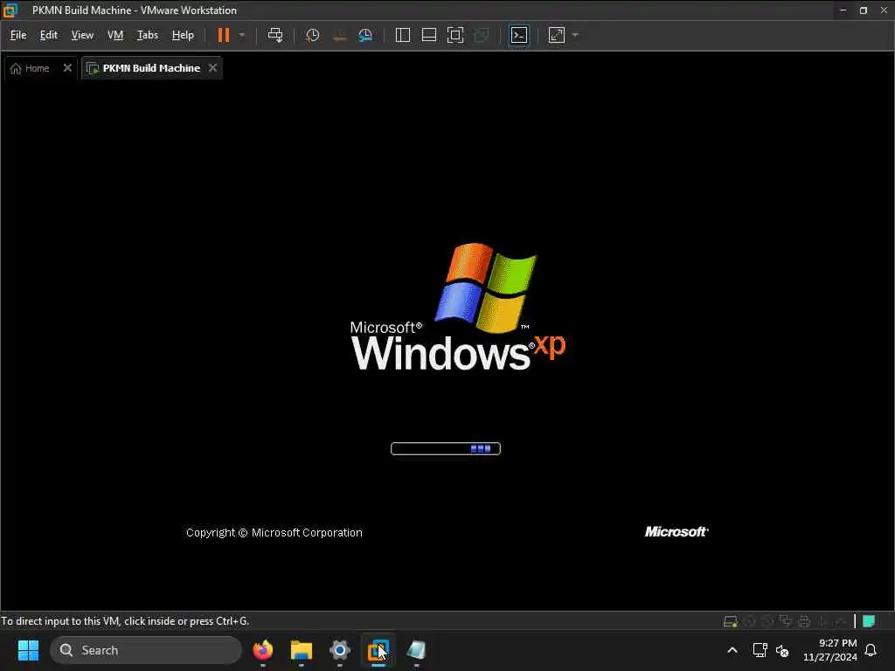Viewport: 895px width, 671px height.
Task: Open the stretch guest dropdown arrow
Action: 575,35
